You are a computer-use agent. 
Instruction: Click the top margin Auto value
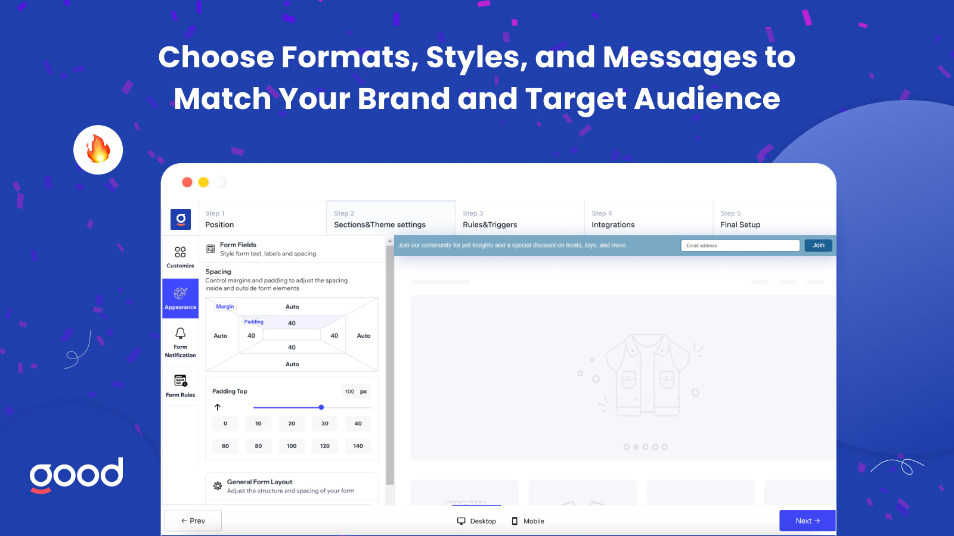(292, 307)
